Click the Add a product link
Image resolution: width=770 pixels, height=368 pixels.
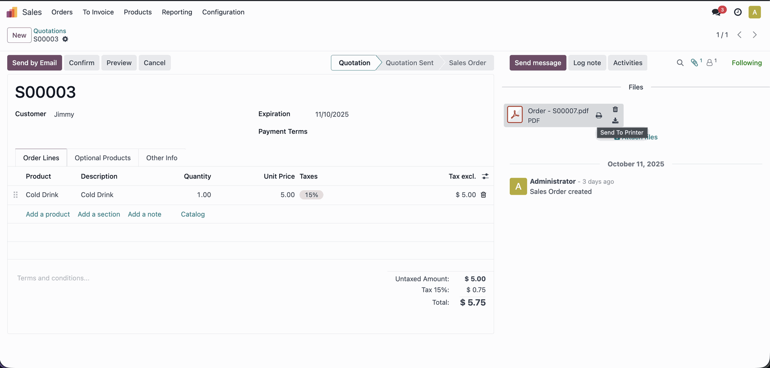tap(48, 214)
